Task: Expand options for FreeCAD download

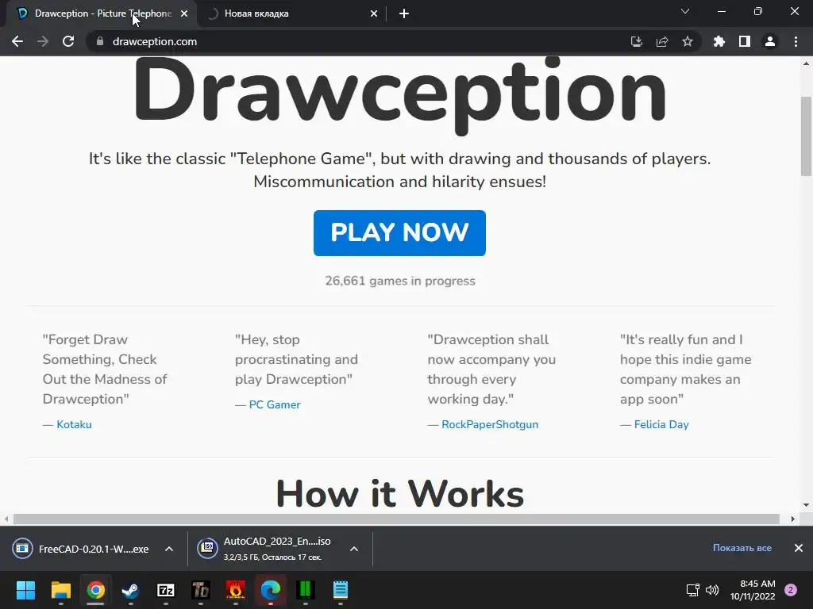Action: pyautogui.click(x=169, y=549)
